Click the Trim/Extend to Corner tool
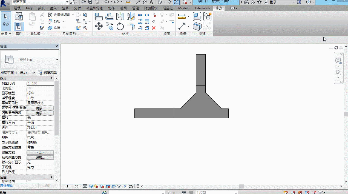This screenshot has height=194, width=348. tap(131, 26)
